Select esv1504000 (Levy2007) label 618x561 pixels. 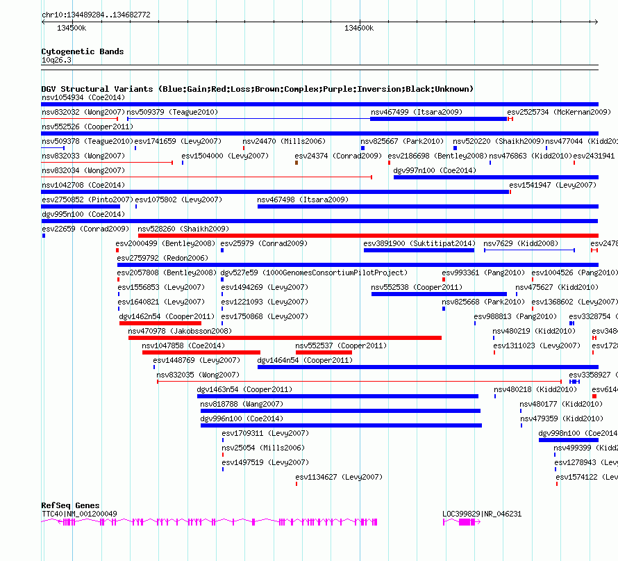coord(225,156)
